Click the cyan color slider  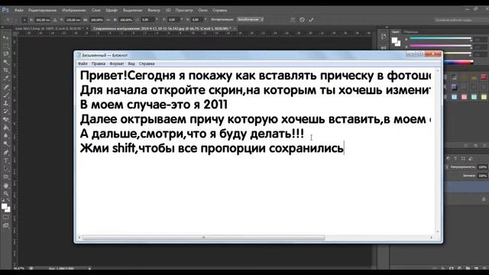click(440, 39)
